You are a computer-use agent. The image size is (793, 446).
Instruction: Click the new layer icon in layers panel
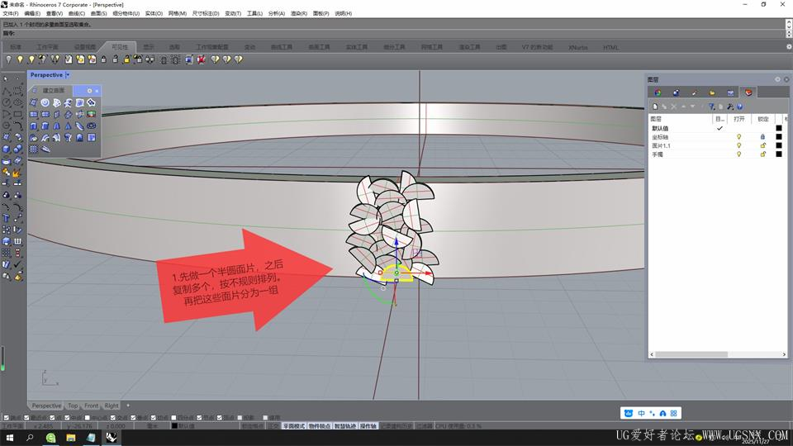pos(655,107)
